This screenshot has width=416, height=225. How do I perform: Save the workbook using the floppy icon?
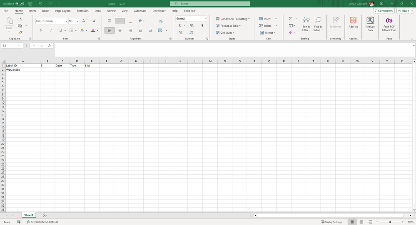point(30,4)
